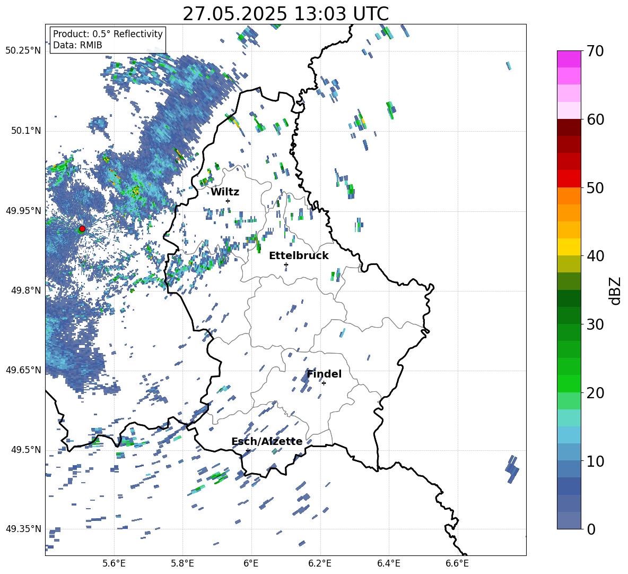This screenshot has height=574, width=628.
Task: Click the 'Data: RMIB' text
Action: click(x=77, y=45)
